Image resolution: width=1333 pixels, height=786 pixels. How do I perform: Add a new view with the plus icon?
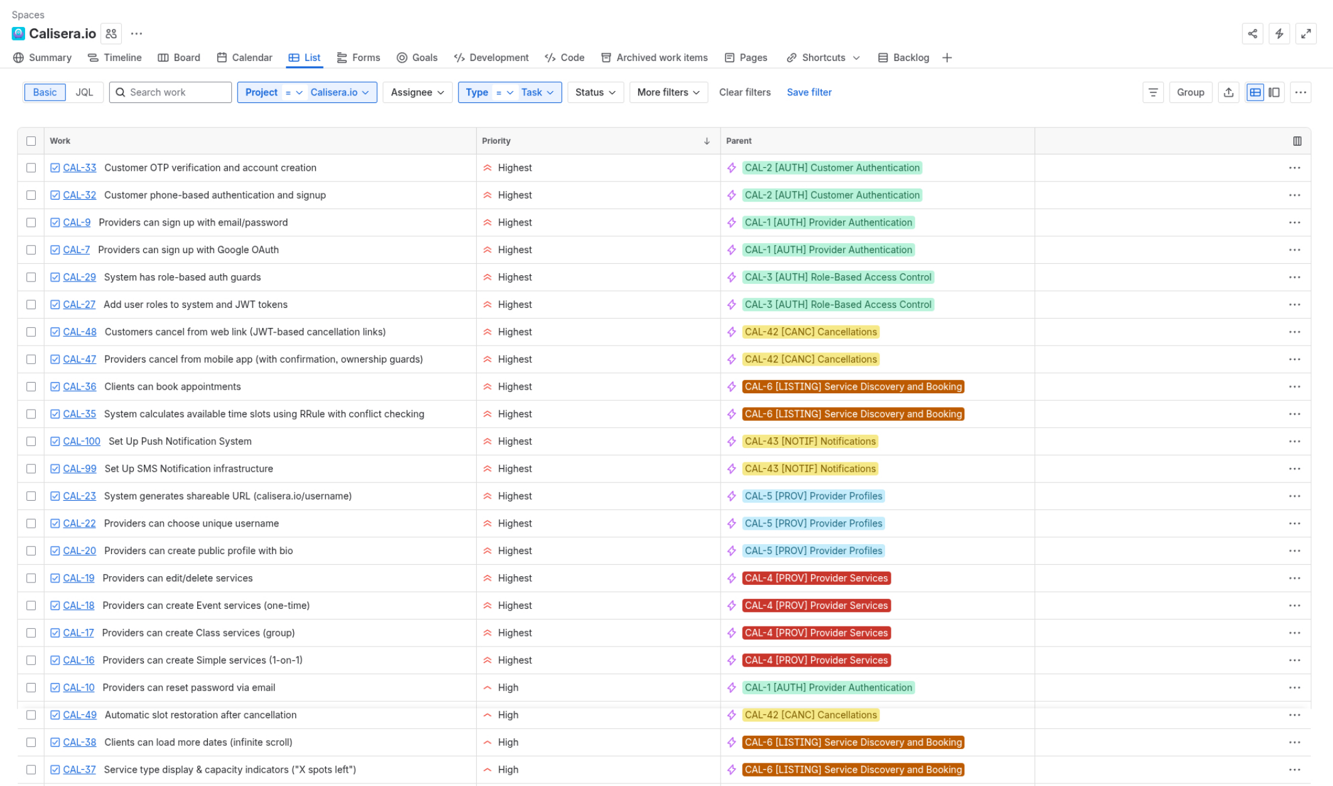(947, 58)
